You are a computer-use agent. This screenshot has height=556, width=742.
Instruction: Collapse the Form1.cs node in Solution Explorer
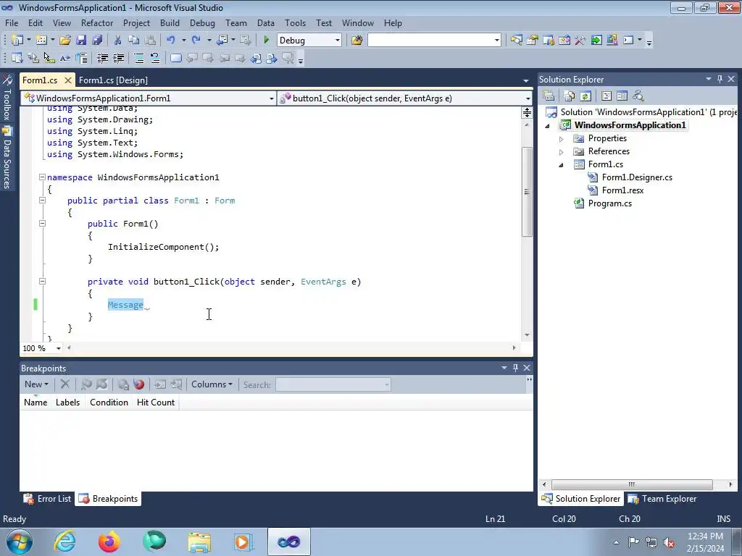562,165
